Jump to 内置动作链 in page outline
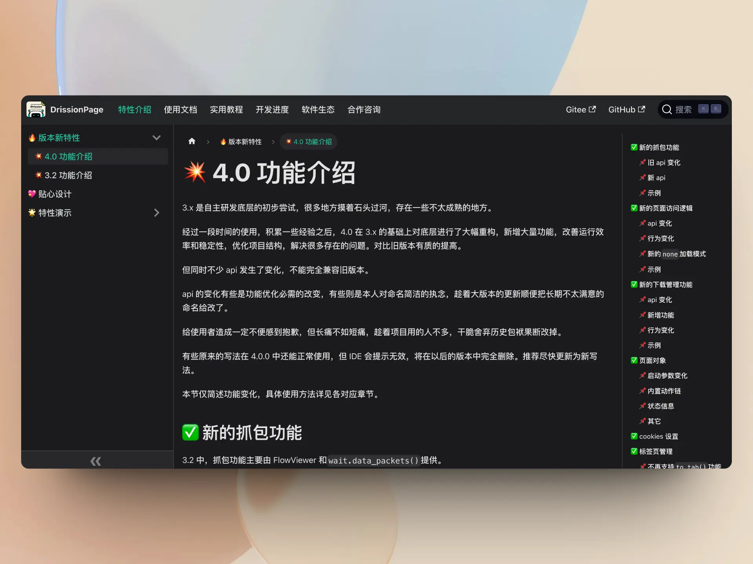 664,391
